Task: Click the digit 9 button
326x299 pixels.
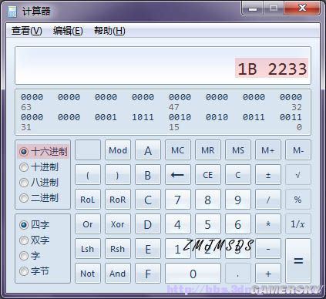Action: tap(238, 200)
